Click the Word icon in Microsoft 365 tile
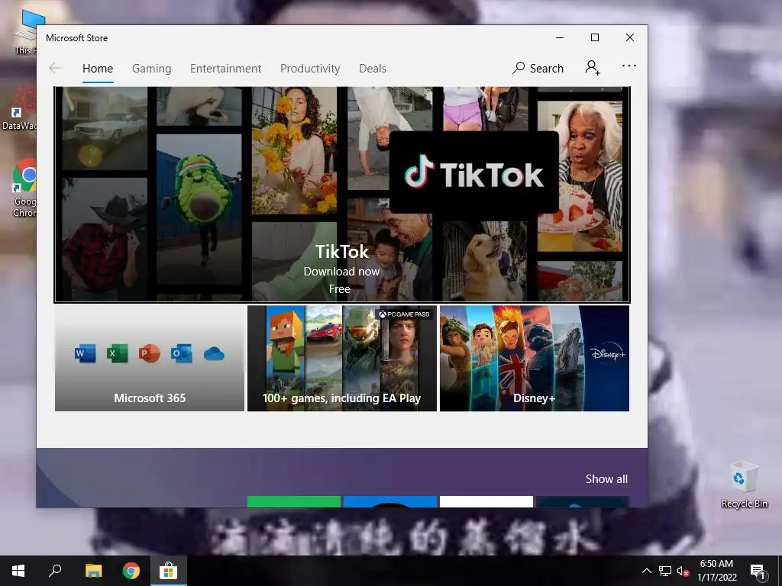 (x=86, y=354)
